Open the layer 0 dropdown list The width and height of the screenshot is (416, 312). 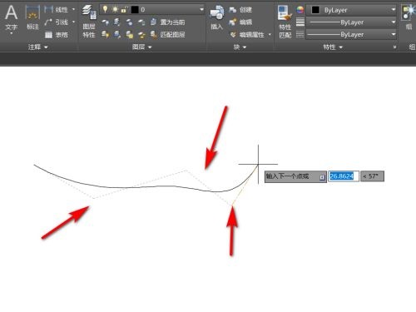tap(201, 10)
